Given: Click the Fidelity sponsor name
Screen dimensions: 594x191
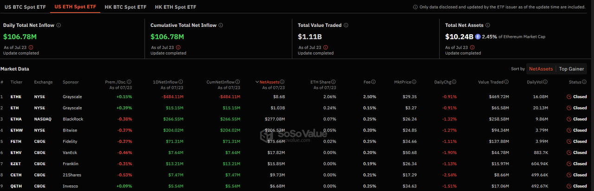Looking at the screenshot, I should pos(71,141).
